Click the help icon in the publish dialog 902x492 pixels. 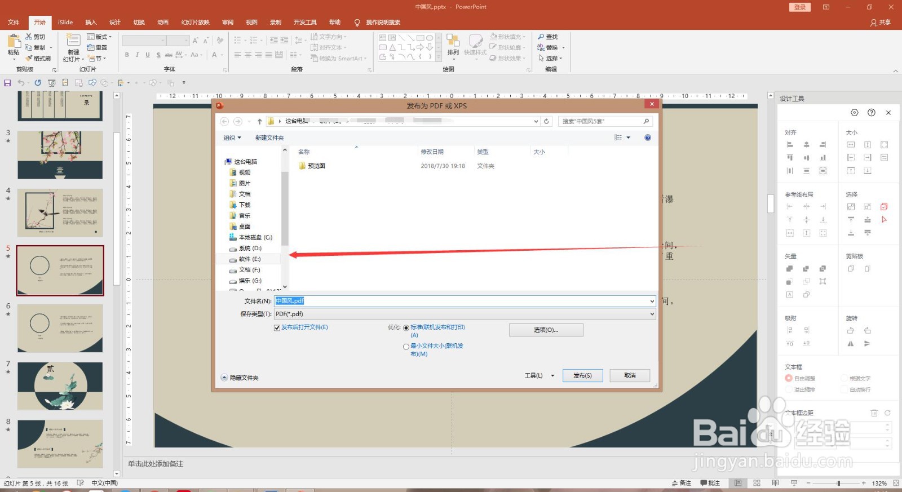(x=648, y=138)
